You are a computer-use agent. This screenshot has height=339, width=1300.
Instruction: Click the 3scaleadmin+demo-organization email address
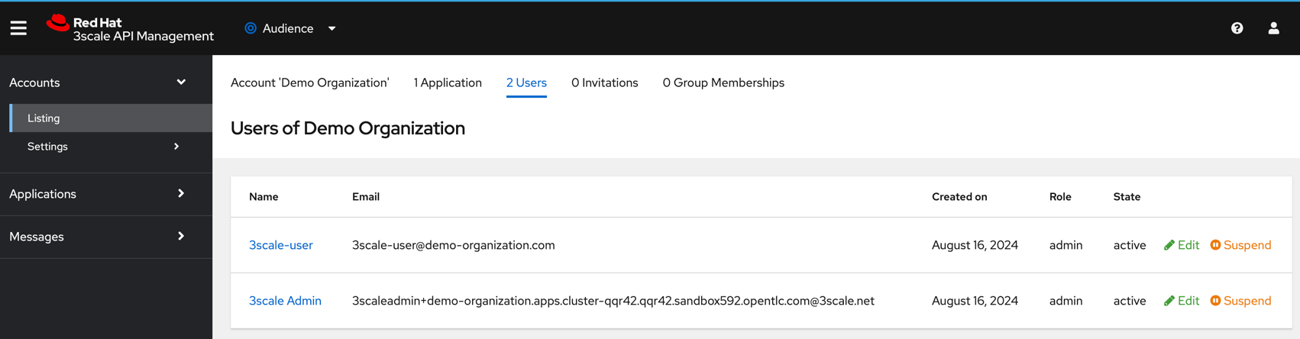point(613,301)
